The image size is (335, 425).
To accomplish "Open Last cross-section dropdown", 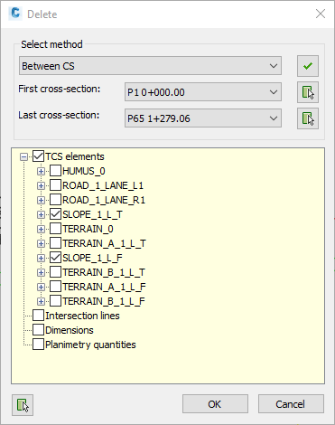I will pos(203,118).
